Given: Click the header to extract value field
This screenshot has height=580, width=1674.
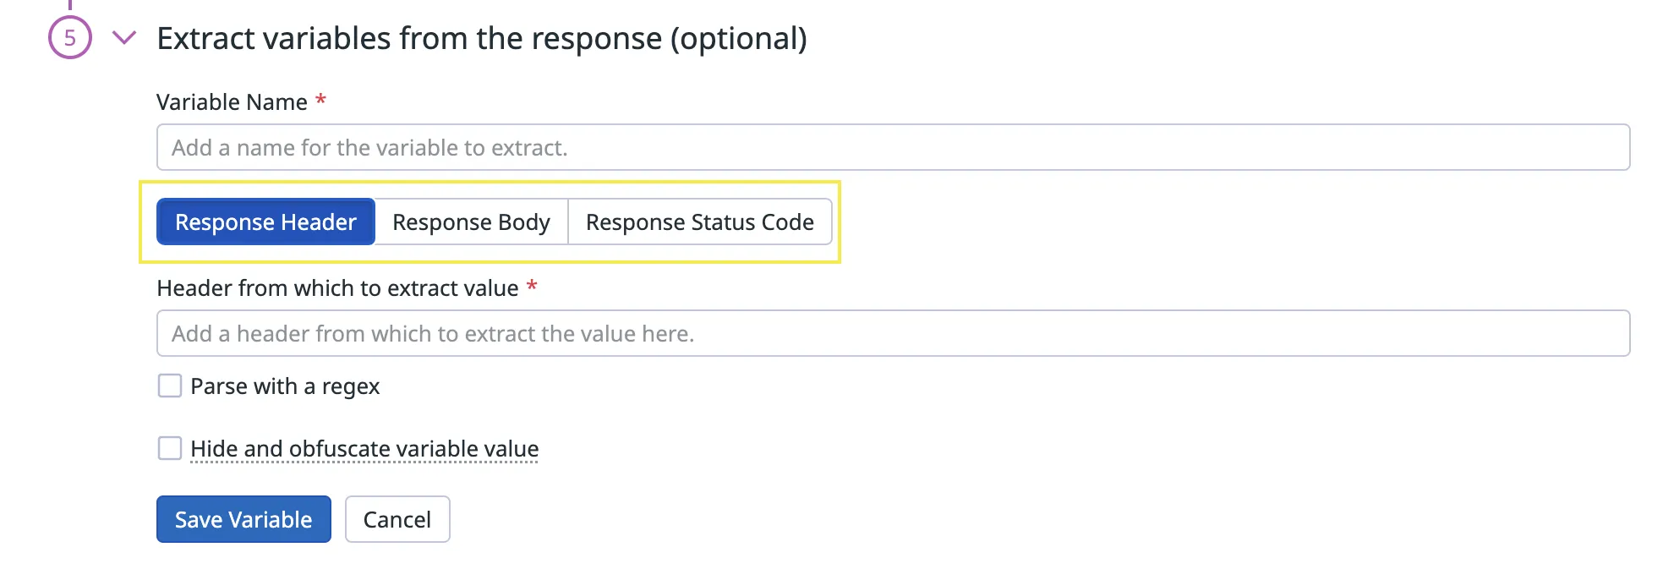Looking at the screenshot, I should point(893,333).
